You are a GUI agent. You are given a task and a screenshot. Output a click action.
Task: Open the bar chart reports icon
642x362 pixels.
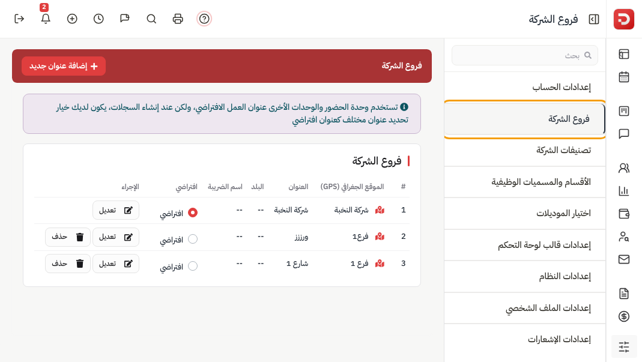[623, 191]
